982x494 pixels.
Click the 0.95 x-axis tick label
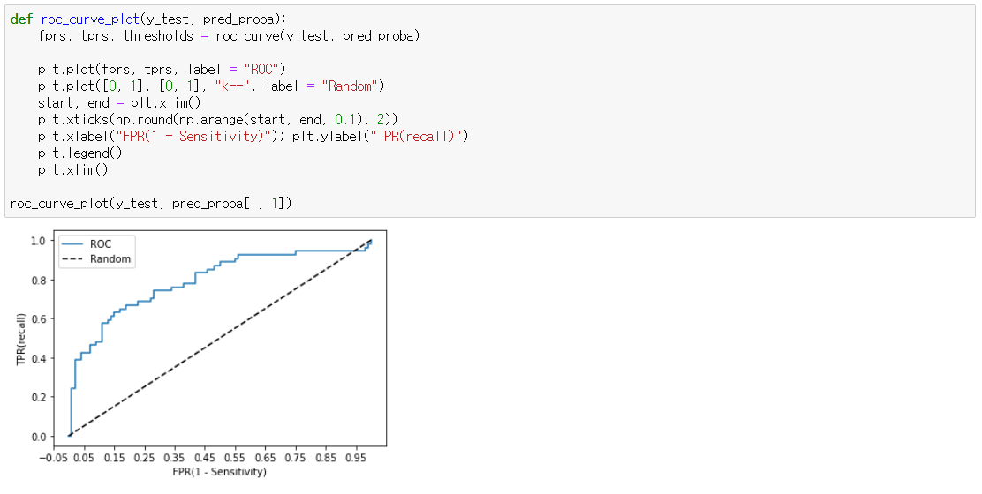(357, 458)
